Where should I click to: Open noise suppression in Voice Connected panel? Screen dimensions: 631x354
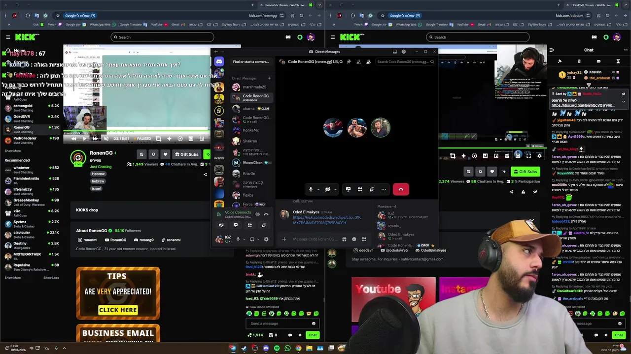point(257,214)
